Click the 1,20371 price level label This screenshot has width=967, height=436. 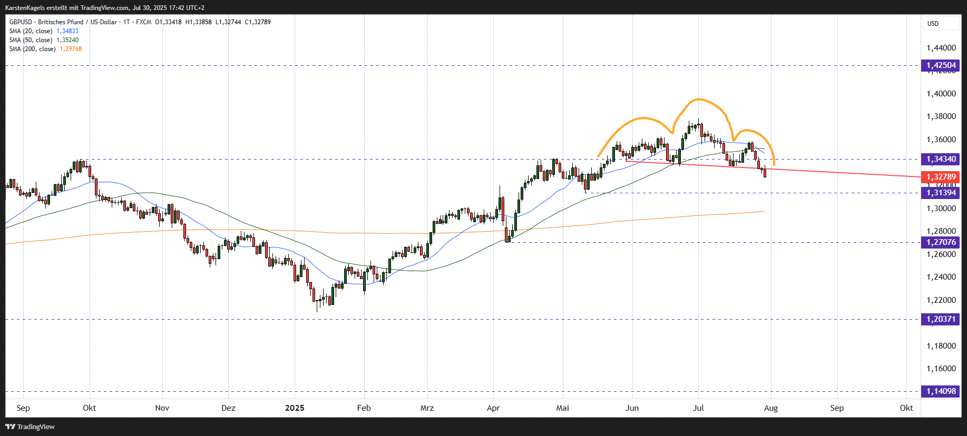tap(941, 319)
